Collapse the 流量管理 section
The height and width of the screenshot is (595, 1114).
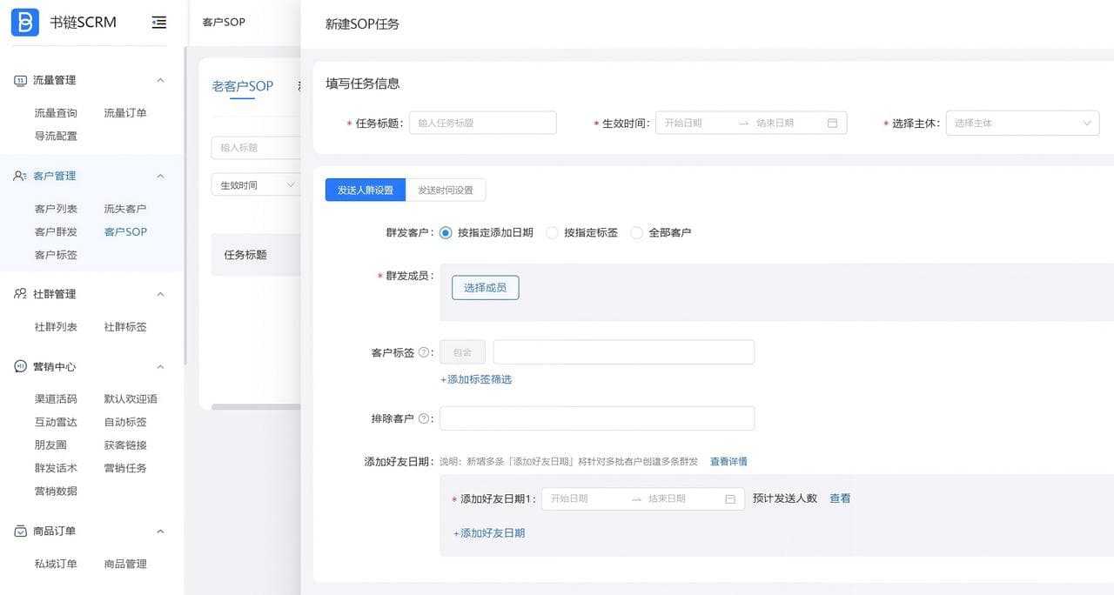click(159, 80)
